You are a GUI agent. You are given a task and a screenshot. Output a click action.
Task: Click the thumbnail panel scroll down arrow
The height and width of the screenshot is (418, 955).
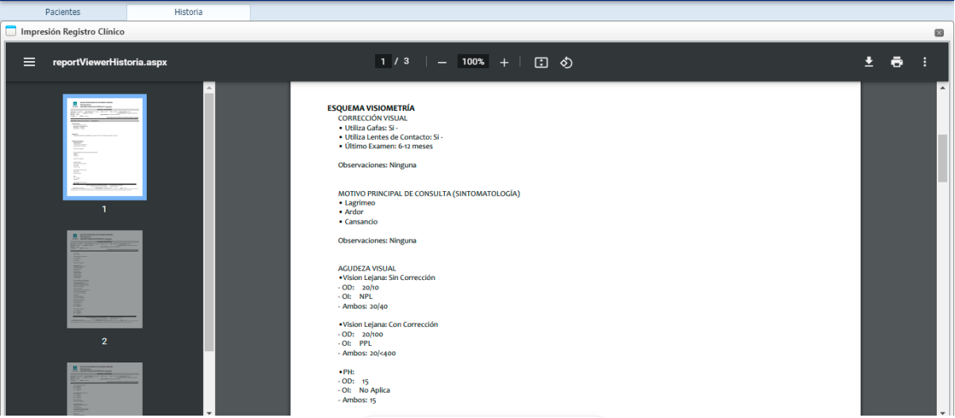(209, 412)
